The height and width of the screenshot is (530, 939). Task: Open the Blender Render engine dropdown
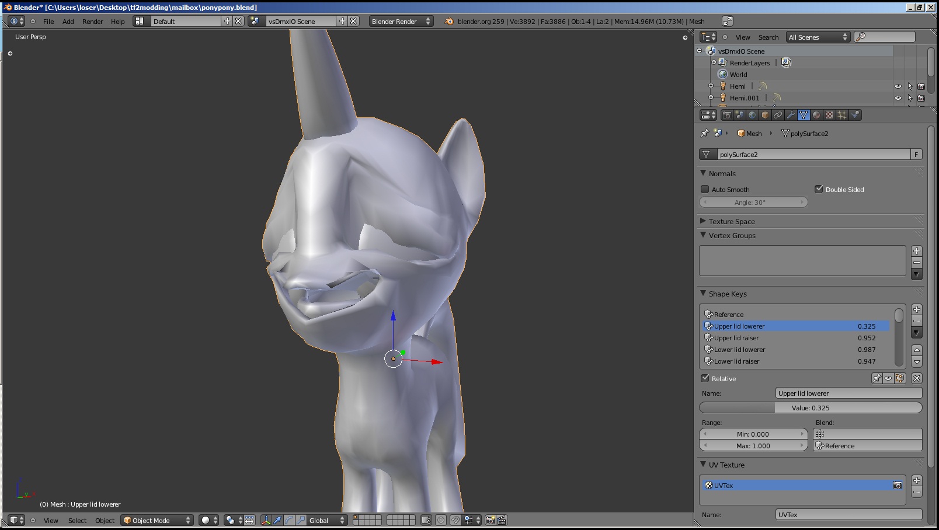coord(401,21)
